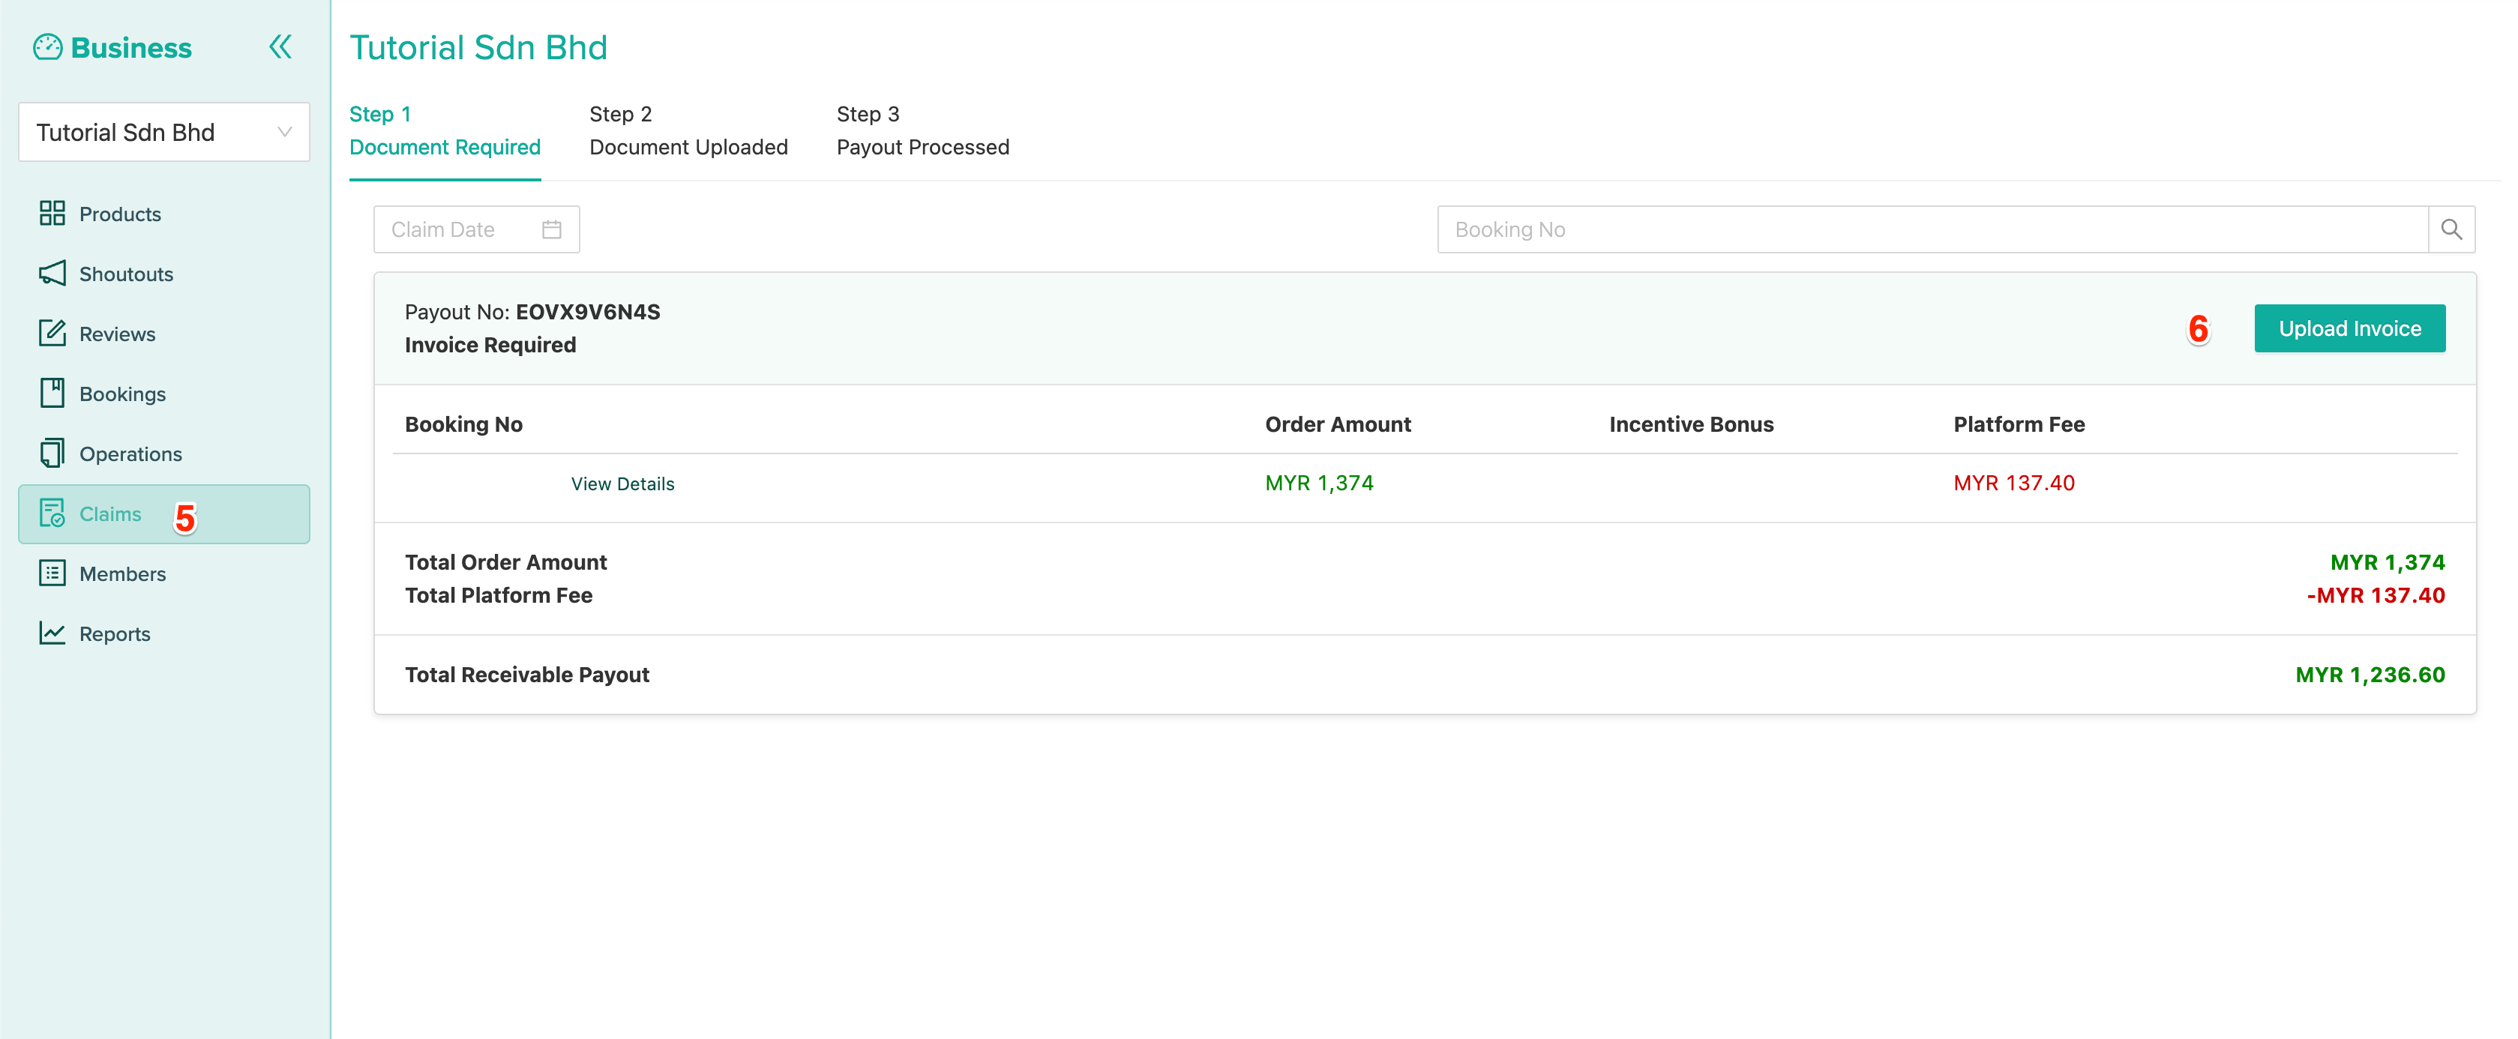Open the View Details link
2518x1039 pixels.
click(x=622, y=484)
